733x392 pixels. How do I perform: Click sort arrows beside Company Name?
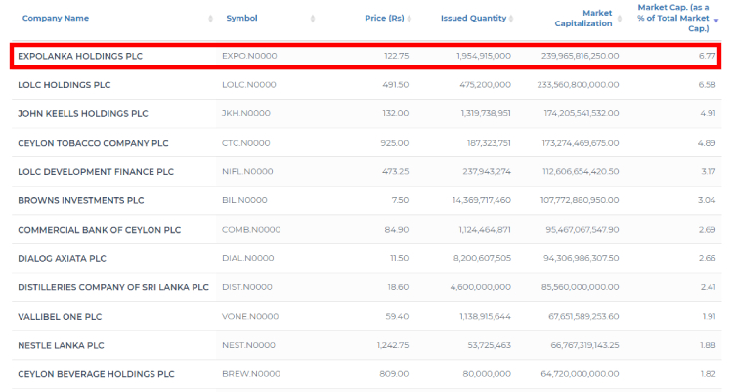click(210, 19)
